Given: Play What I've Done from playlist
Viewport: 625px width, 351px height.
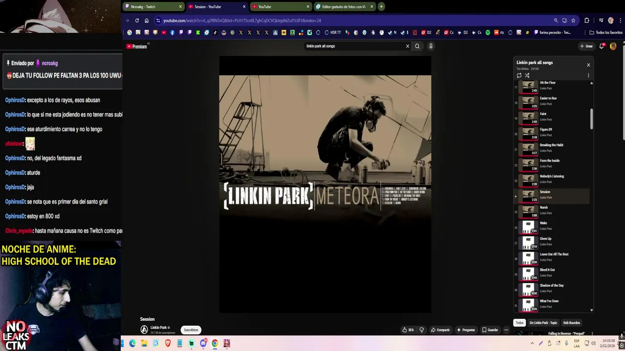Looking at the screenshot, I should (x=553, y=304).
